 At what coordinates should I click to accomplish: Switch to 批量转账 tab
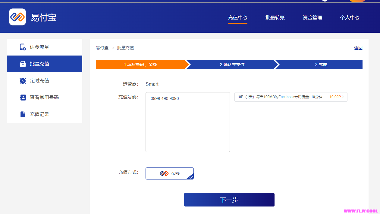[275, 18]
